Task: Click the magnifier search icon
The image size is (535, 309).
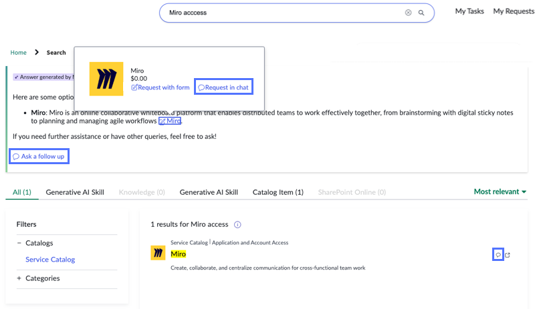Action: 421,13
